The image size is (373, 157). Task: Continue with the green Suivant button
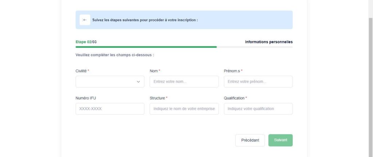coord(280,140)
